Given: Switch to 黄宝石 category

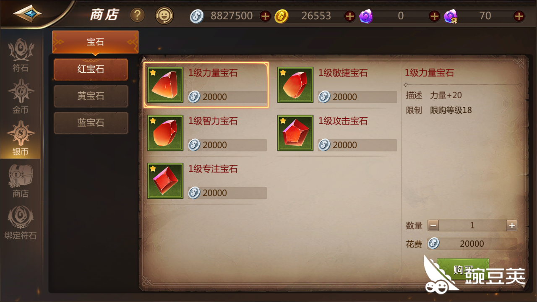Looking at the screenshot, I should (x=91, y=96).
